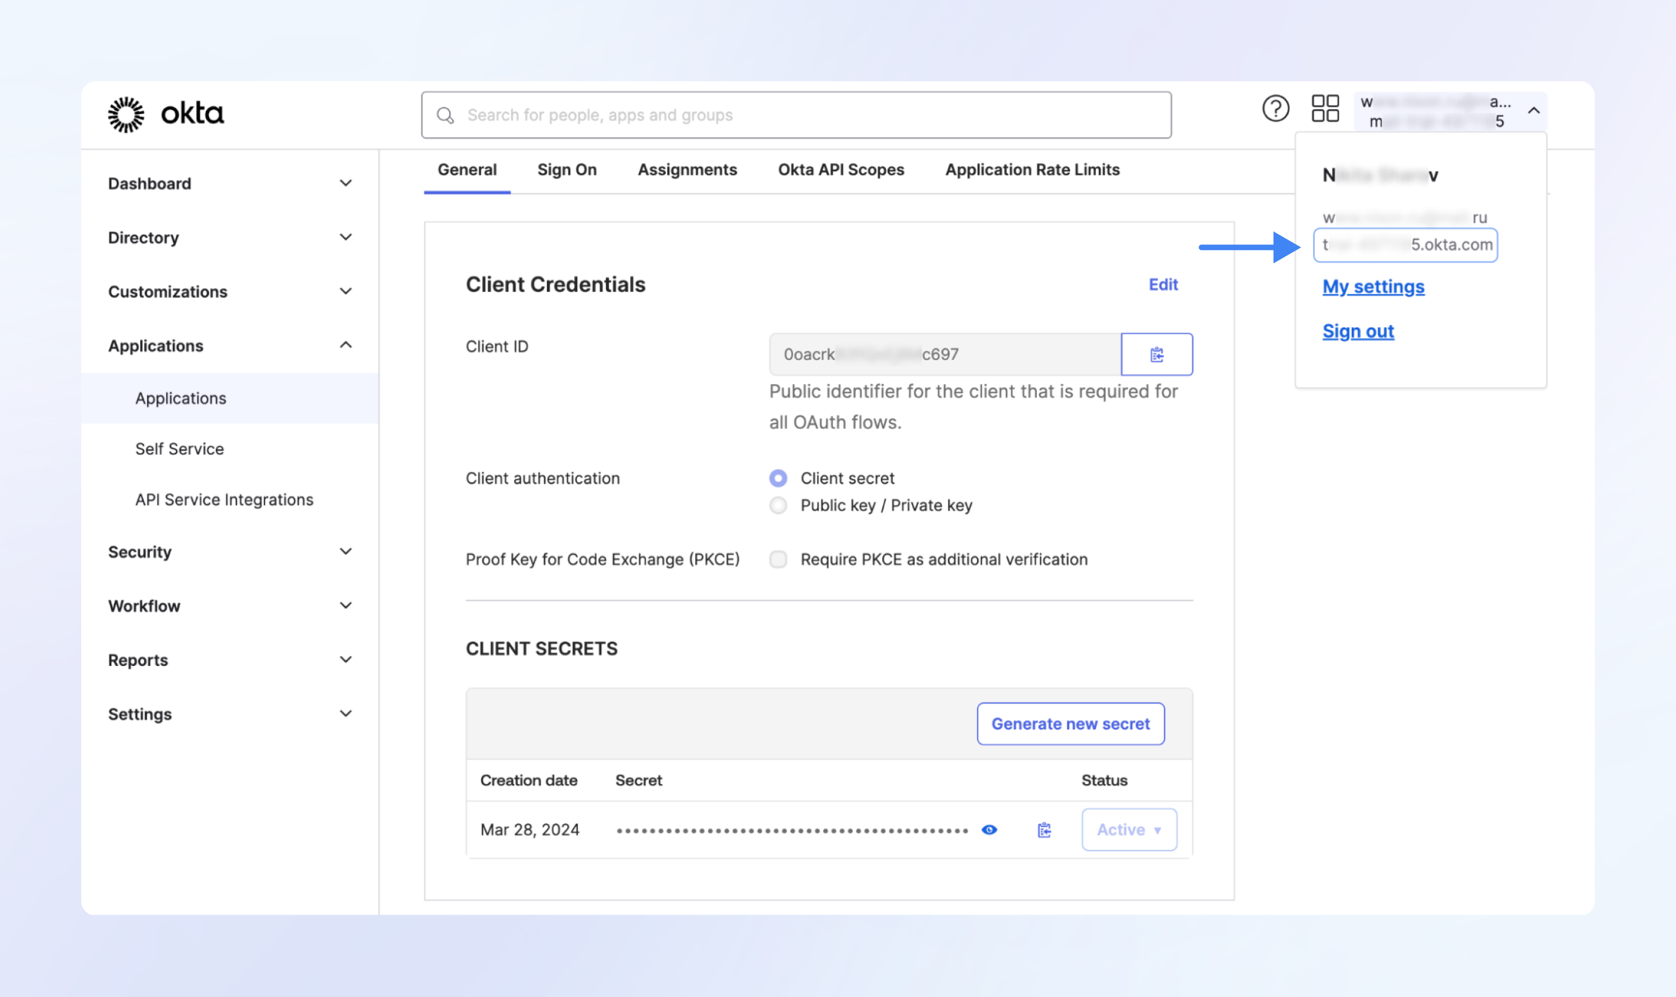
Task: Select Public key / Private key option
Action: (x=778, y=505)
